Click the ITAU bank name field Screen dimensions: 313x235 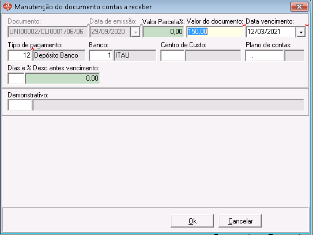[x=135, y=55]
